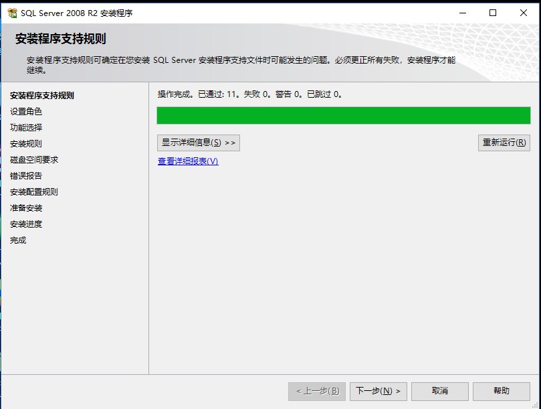
Task: Select 安装规则 step in sidebar
Action: coord(26,143)
